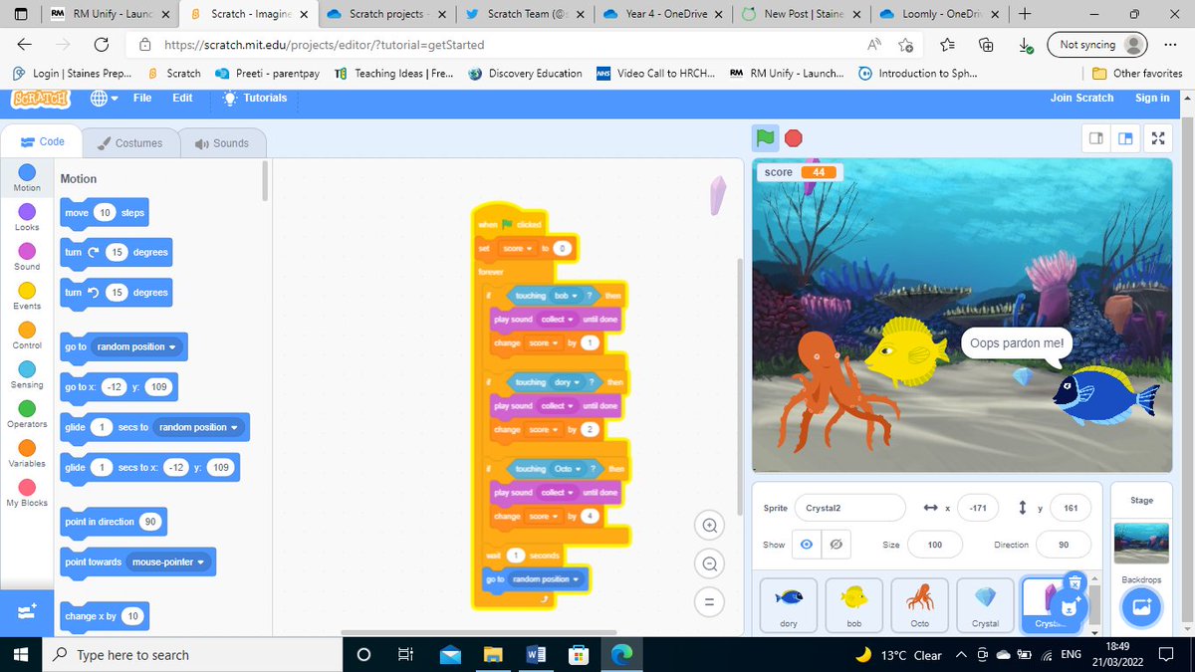The image size is (1195, 672).
Task: Click the green flag to run project
Action: (x=765, y=138)
